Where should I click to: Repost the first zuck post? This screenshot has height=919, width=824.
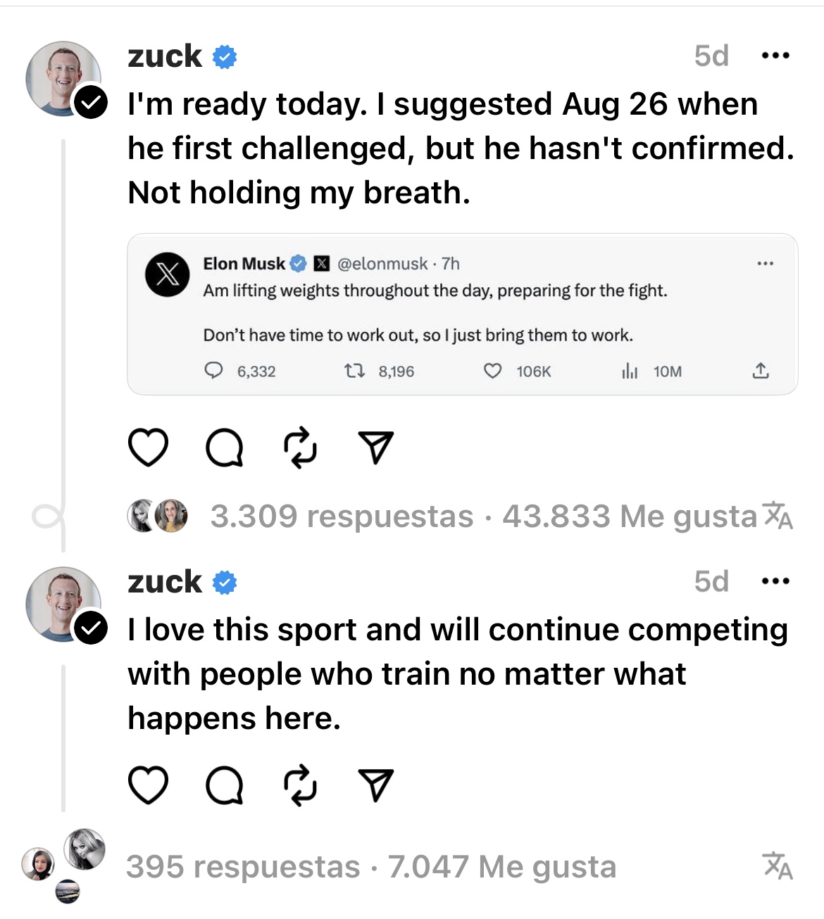point(299,448)
